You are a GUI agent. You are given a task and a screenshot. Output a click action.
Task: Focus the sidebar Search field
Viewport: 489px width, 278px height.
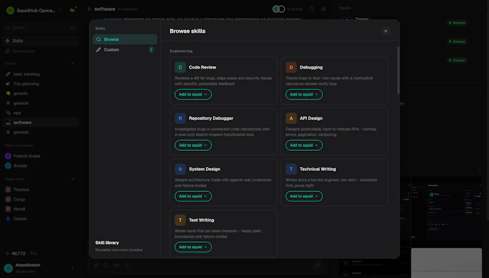coord(41,28)
